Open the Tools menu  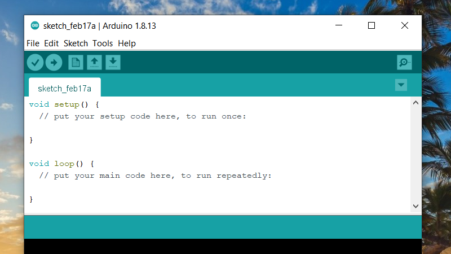coord(103,43)
